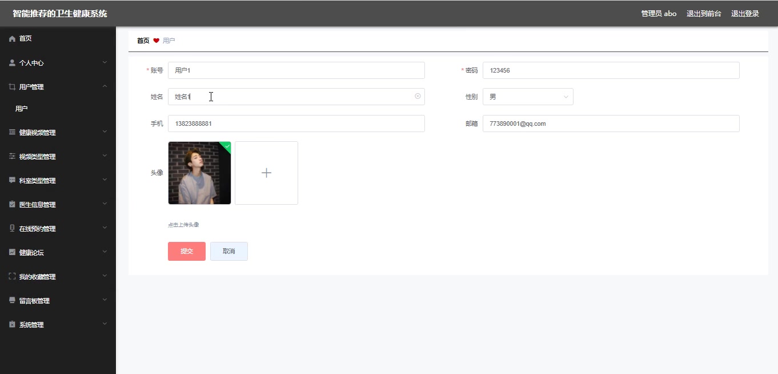Viewport: 778px width, 374px height.
Task: Expand the 健康视频管理 arrow
Action: (x=105, y=131)
